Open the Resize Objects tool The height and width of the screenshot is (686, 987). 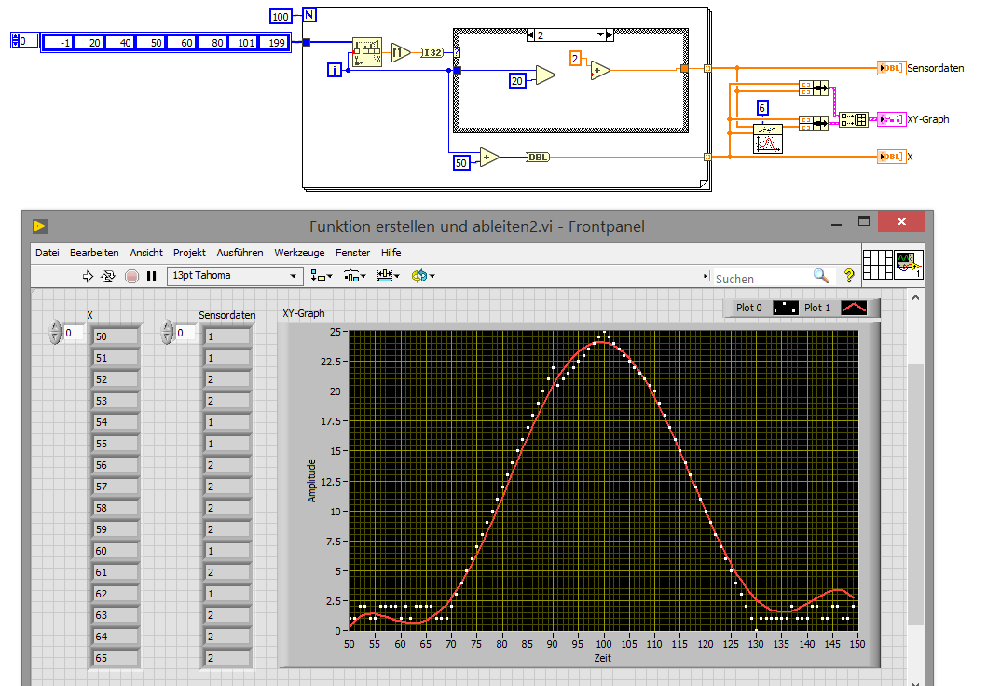(x=387, y=276)
